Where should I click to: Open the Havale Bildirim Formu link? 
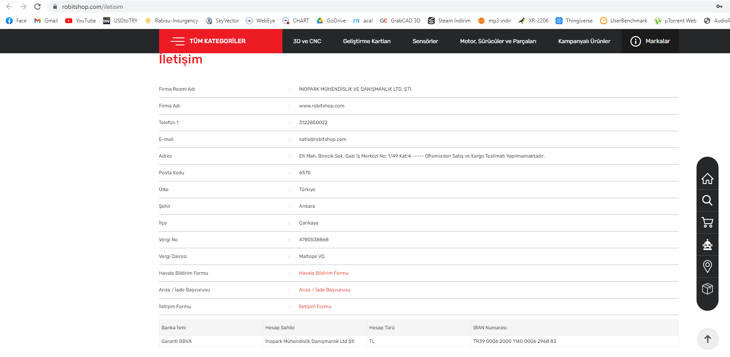tap(323, 273)
